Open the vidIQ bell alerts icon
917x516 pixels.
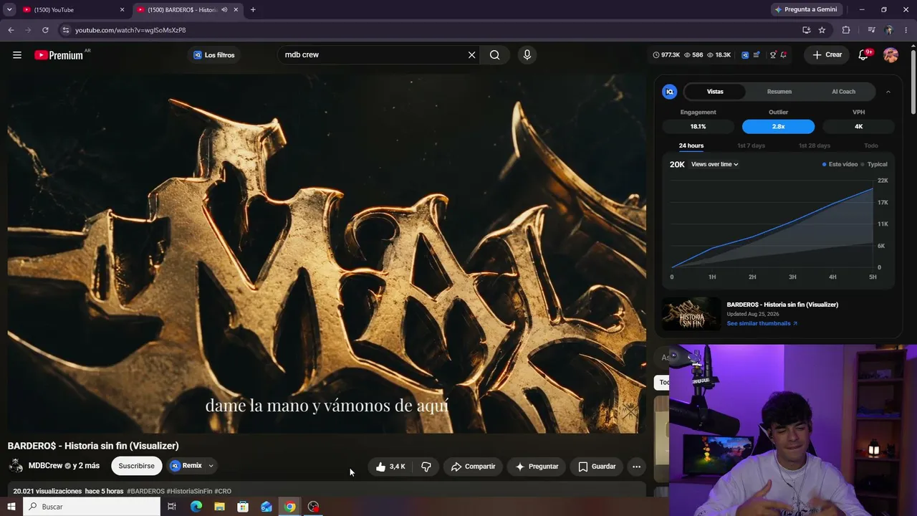(x=784, y=55)
